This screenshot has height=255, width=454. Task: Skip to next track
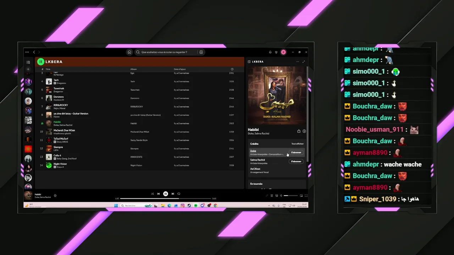point(173,194)
